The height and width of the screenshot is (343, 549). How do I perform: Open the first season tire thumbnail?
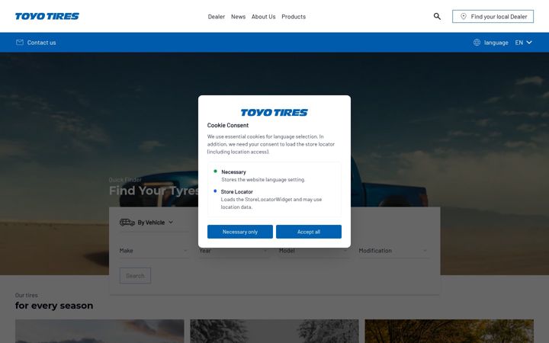pos(99,331)
